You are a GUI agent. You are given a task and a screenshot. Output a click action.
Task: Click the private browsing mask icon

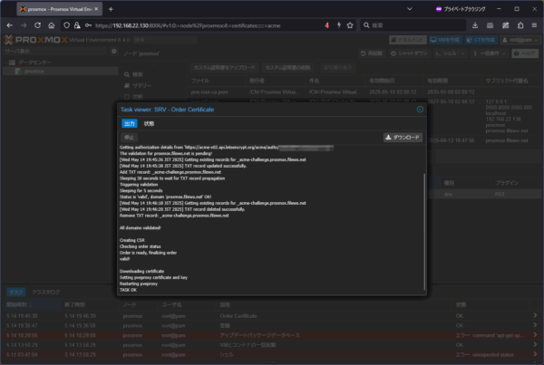tap(439, 9)
